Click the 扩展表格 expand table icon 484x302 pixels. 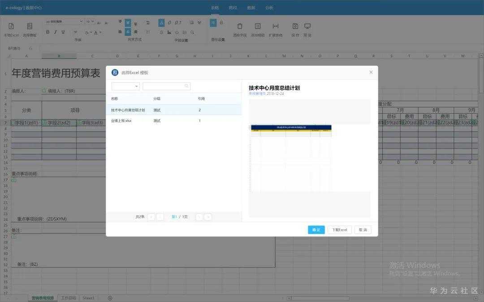click(276, 26)
